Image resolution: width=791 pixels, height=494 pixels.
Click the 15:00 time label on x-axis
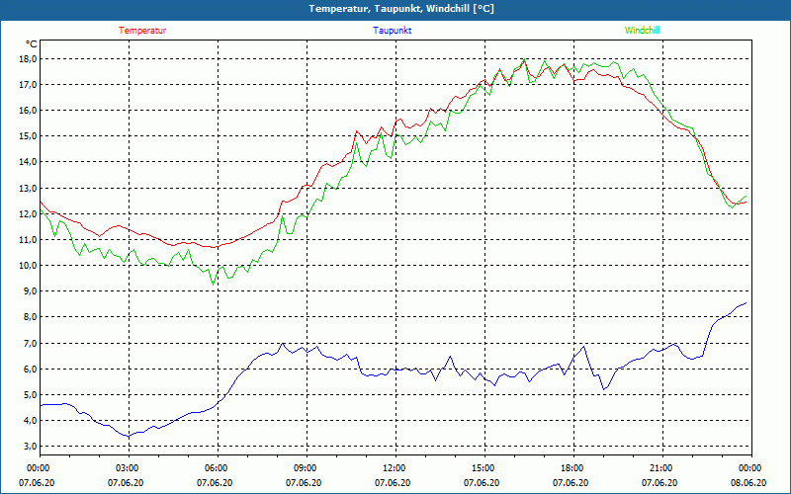(483, 468)
